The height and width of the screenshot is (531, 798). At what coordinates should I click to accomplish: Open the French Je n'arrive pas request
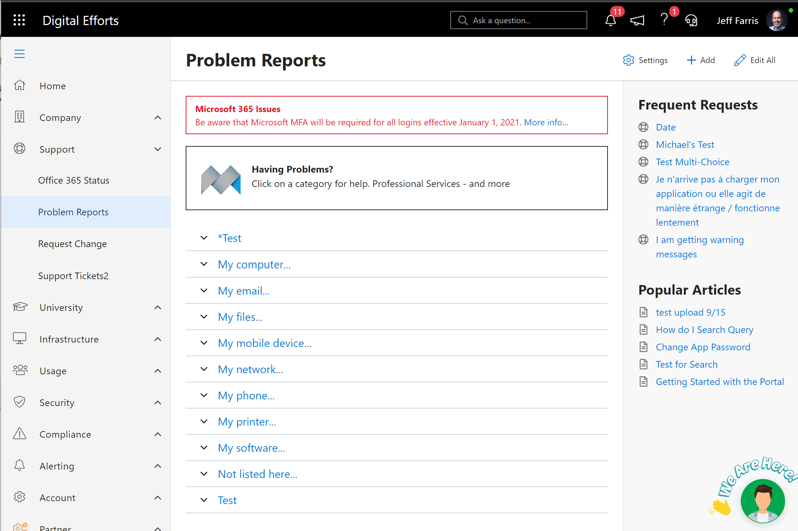pyautogui.click(x=718, y=201)
